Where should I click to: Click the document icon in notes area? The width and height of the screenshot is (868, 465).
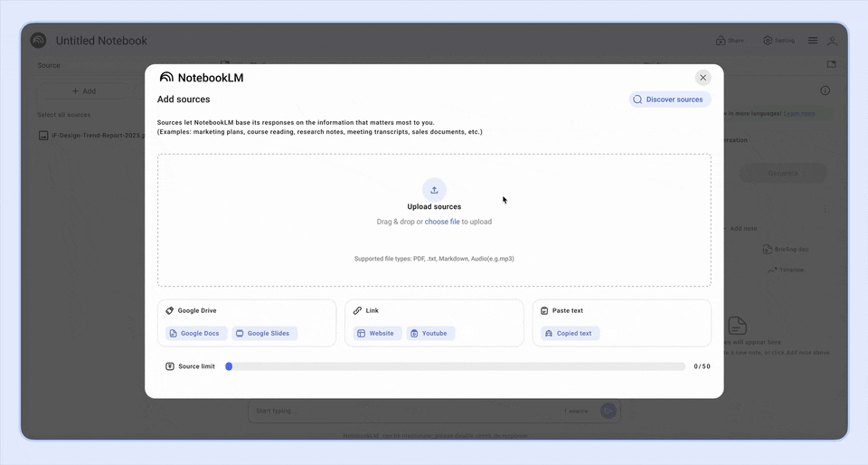click(737, 326)
